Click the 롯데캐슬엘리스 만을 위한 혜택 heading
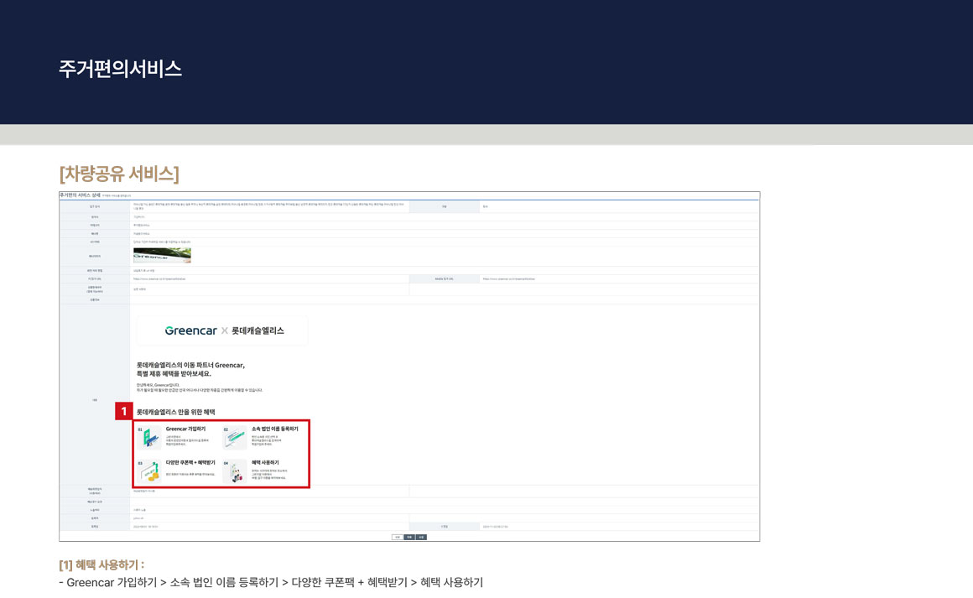Screen dimensions: 973x598 (x=176, y=412)
